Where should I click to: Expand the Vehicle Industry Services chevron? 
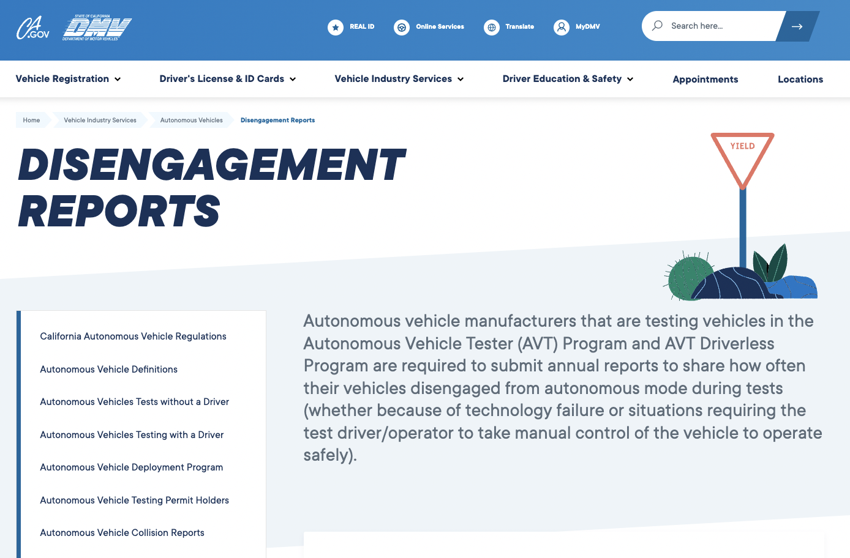pyautogui.click(x=461, y=80)
